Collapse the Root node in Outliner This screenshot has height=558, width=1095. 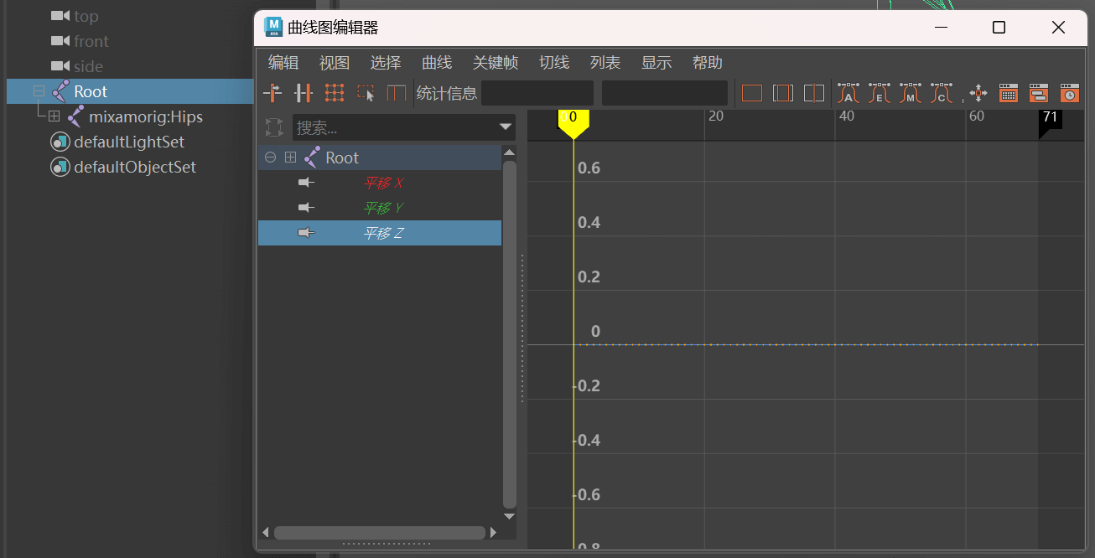(39, 91)
